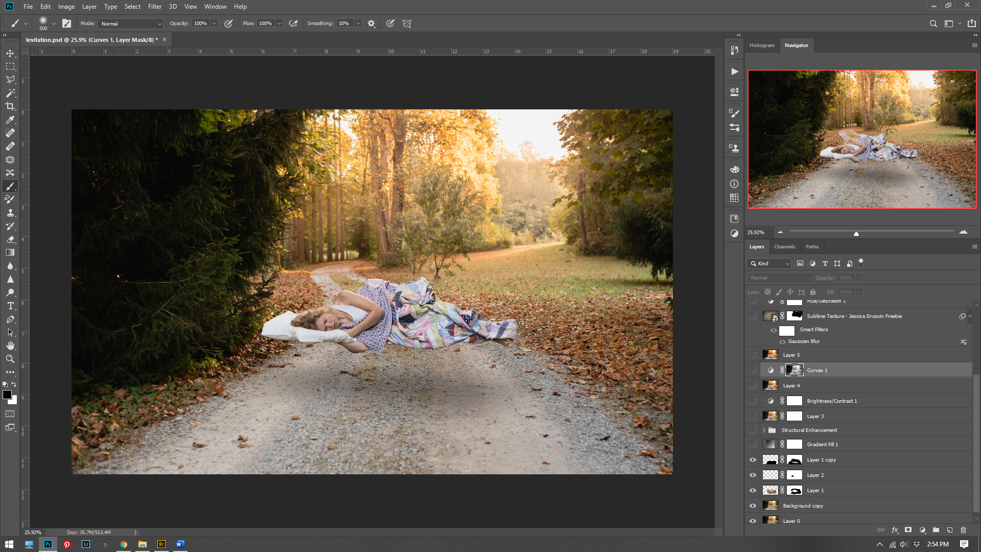Add a layer mask from Layers panel footer

908,530
